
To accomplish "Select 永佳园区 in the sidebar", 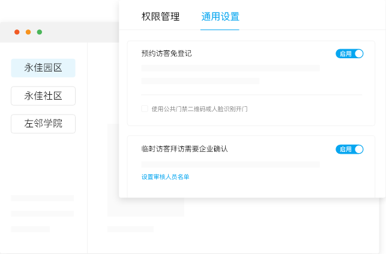I will click(43, 68).
